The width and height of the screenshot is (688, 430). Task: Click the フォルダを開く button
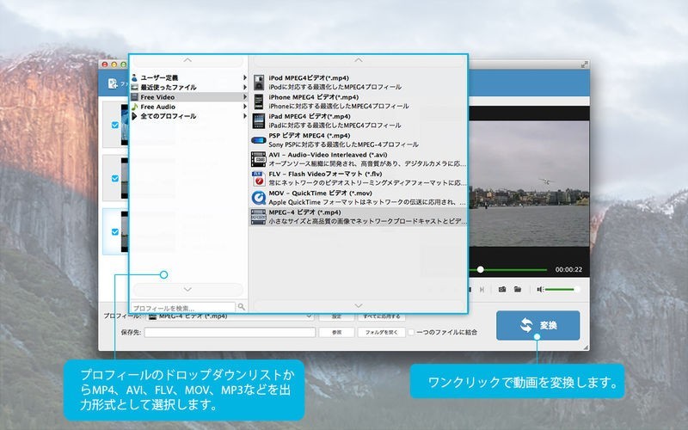click(x=380, y=332)
